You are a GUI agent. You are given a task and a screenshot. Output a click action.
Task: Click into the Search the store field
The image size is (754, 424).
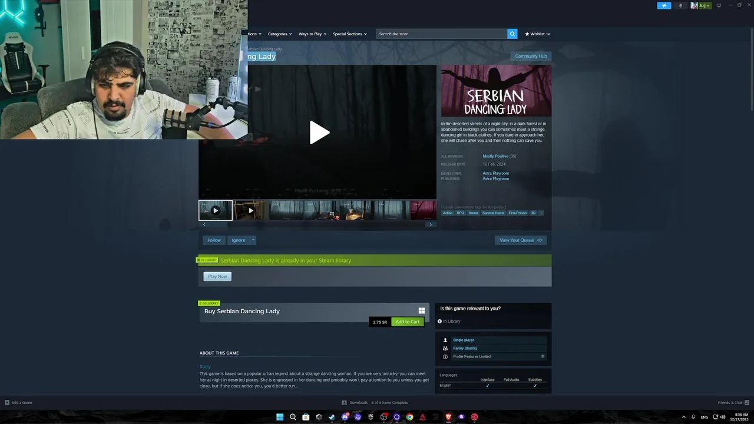pyautogui.click(x=442, y=34)
